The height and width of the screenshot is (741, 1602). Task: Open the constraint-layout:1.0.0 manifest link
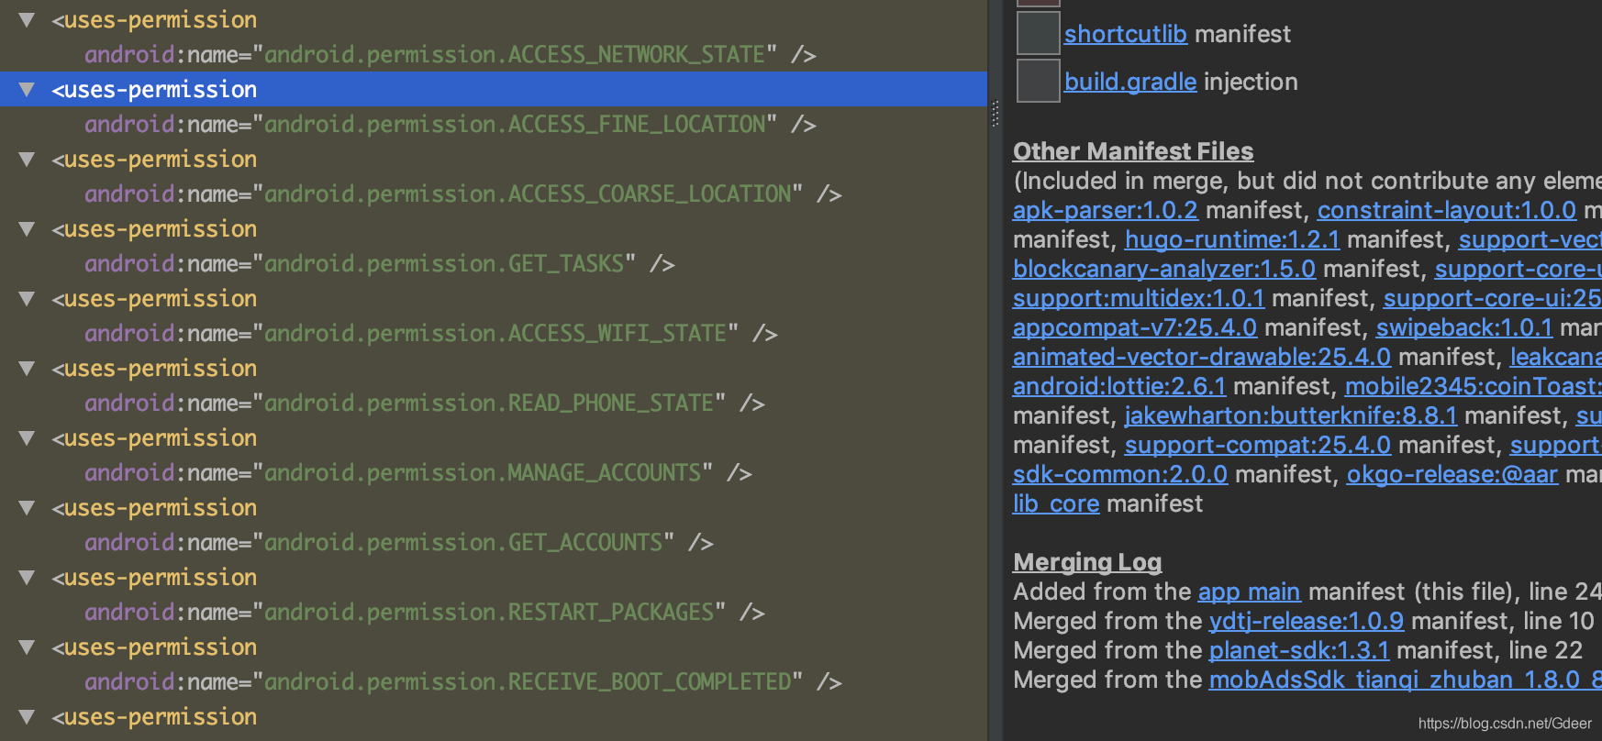tap(1447, 210)
